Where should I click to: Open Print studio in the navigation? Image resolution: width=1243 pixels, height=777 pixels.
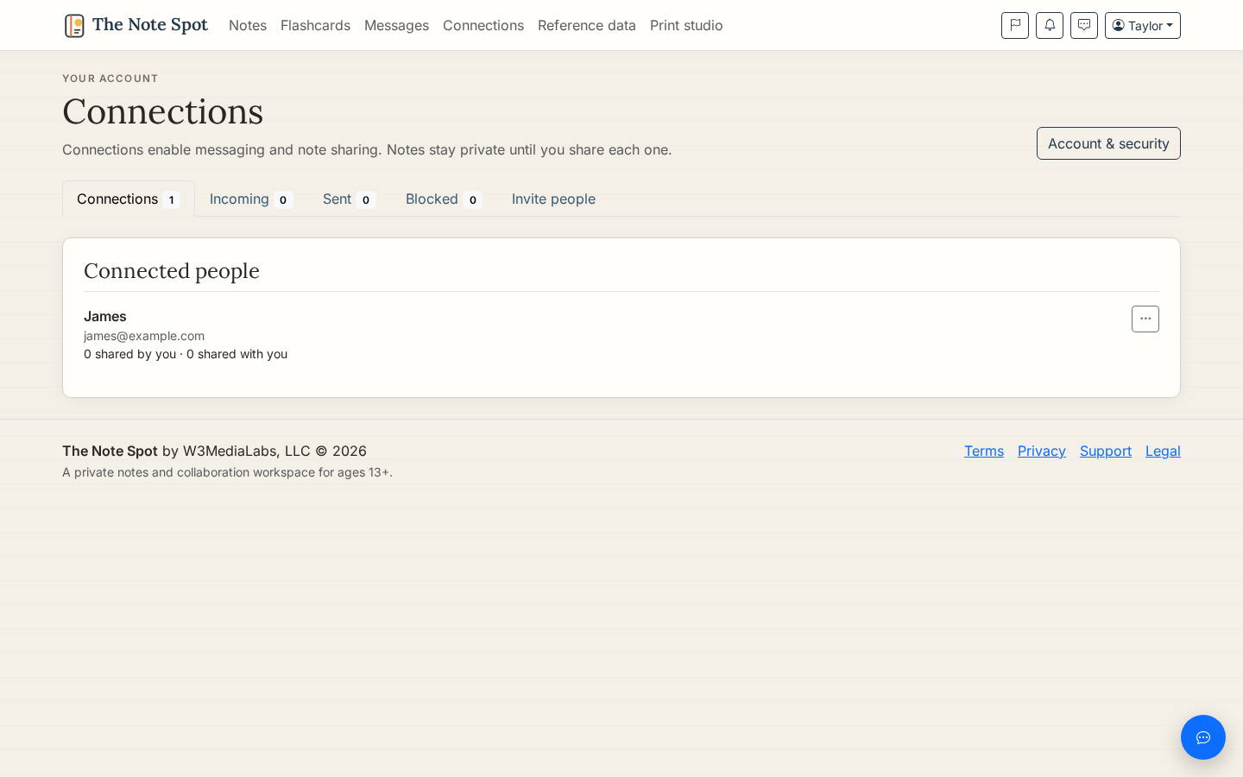686,25
